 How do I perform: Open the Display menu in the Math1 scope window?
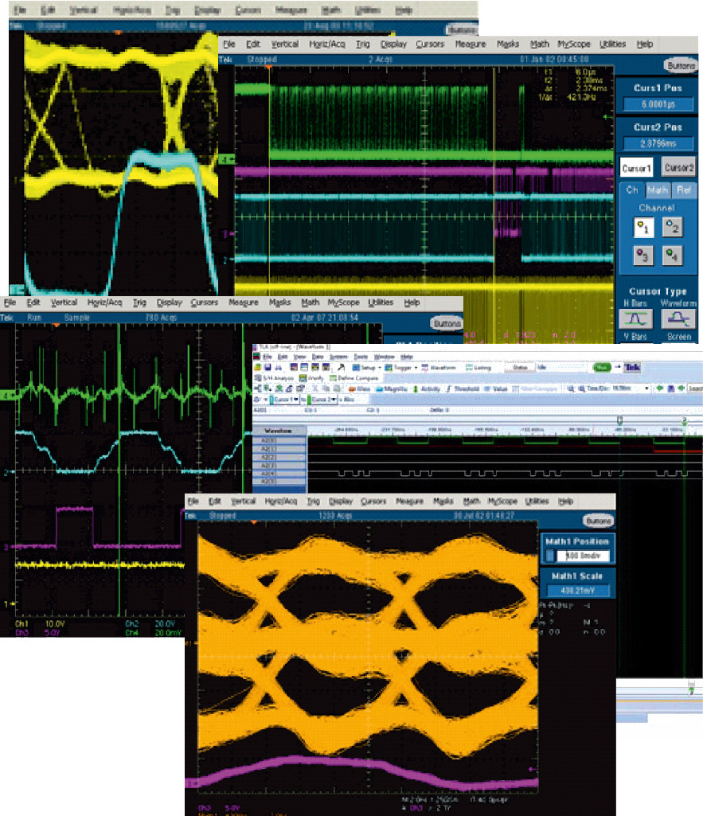341,502
